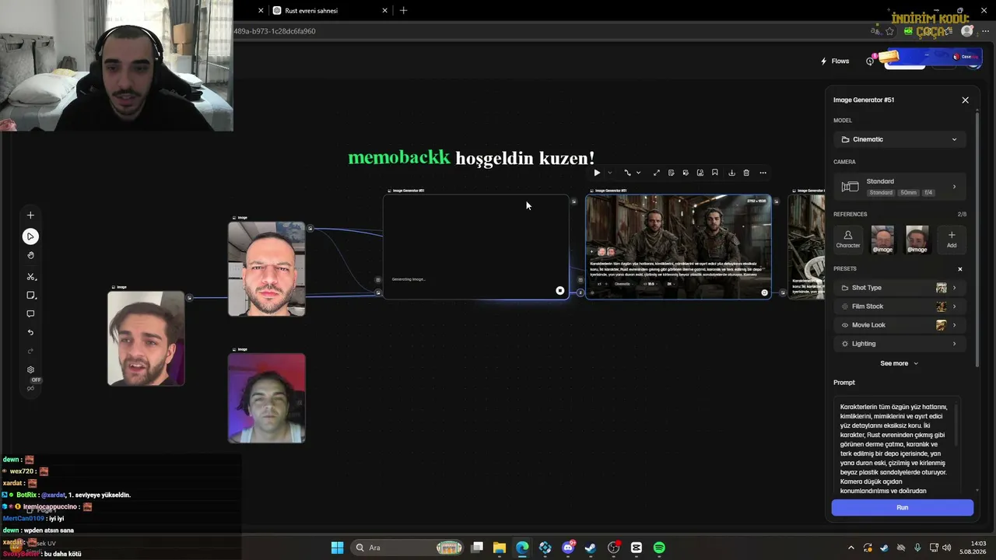Delete the selected node with trash icon
Screen dimensions: 996x560
pyautogui.click(x=746, y=173)
